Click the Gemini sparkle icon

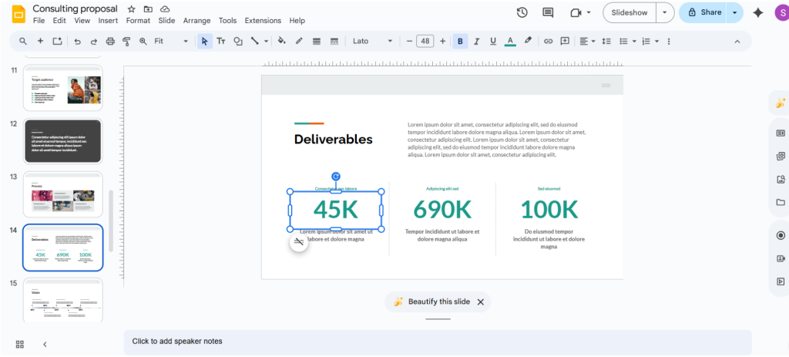click(x=758, y=12)
